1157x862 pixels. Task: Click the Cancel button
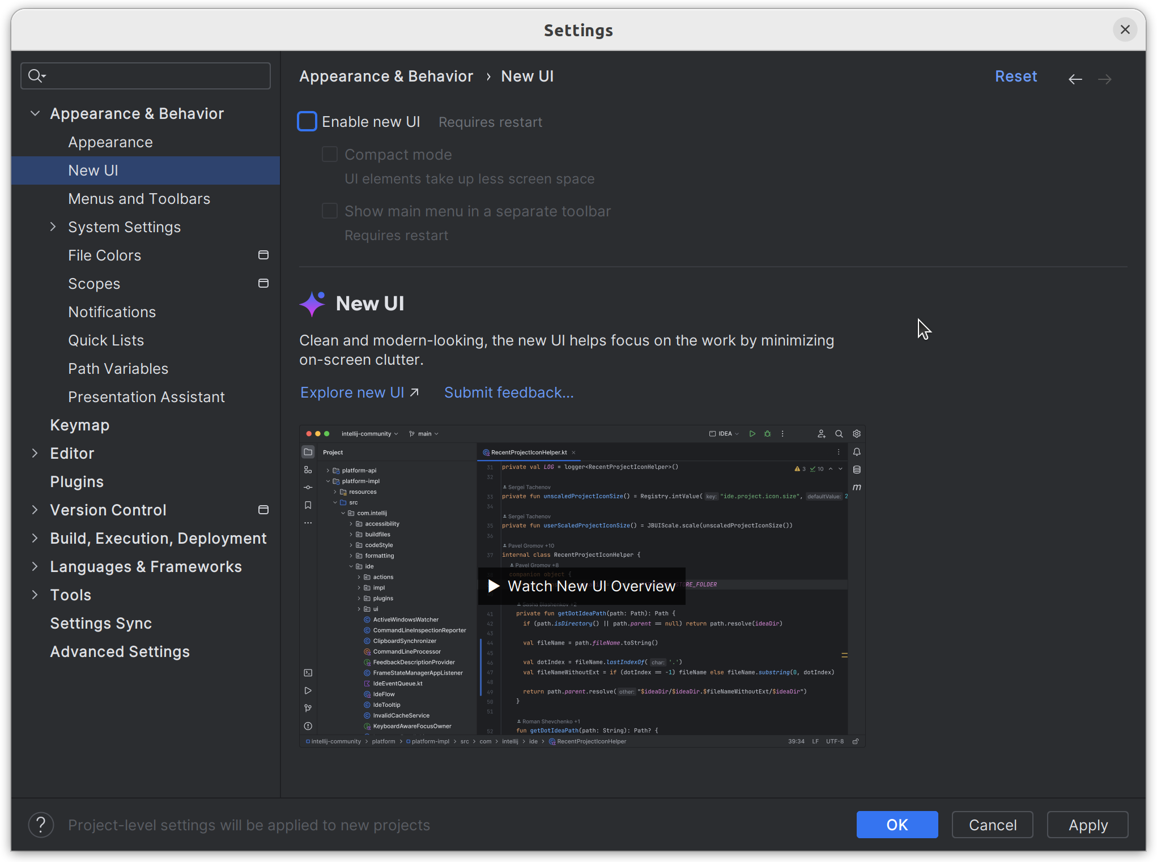click(x=993, y=825)
